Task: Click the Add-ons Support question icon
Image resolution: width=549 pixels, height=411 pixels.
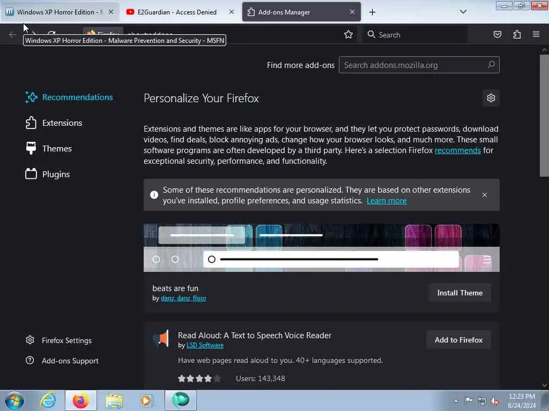Action: click(x=30, y=360)
